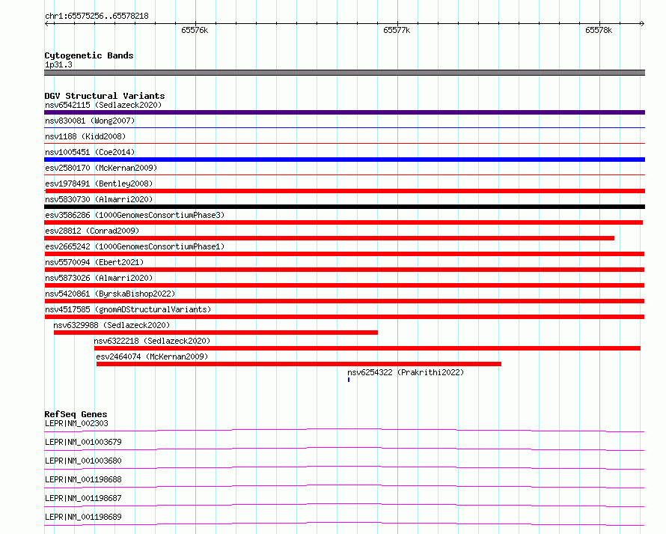Click nsv5830730 (Almarri2020) label

pos(99,199)
